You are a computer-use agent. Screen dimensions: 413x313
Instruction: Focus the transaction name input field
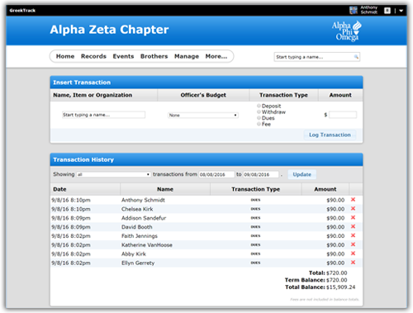103,115
